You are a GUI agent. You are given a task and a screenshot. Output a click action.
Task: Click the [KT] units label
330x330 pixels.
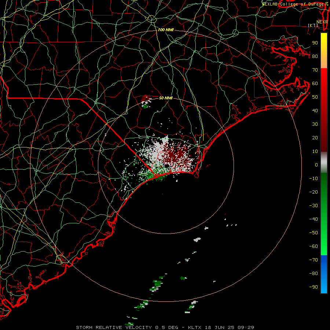click(313, 25)
